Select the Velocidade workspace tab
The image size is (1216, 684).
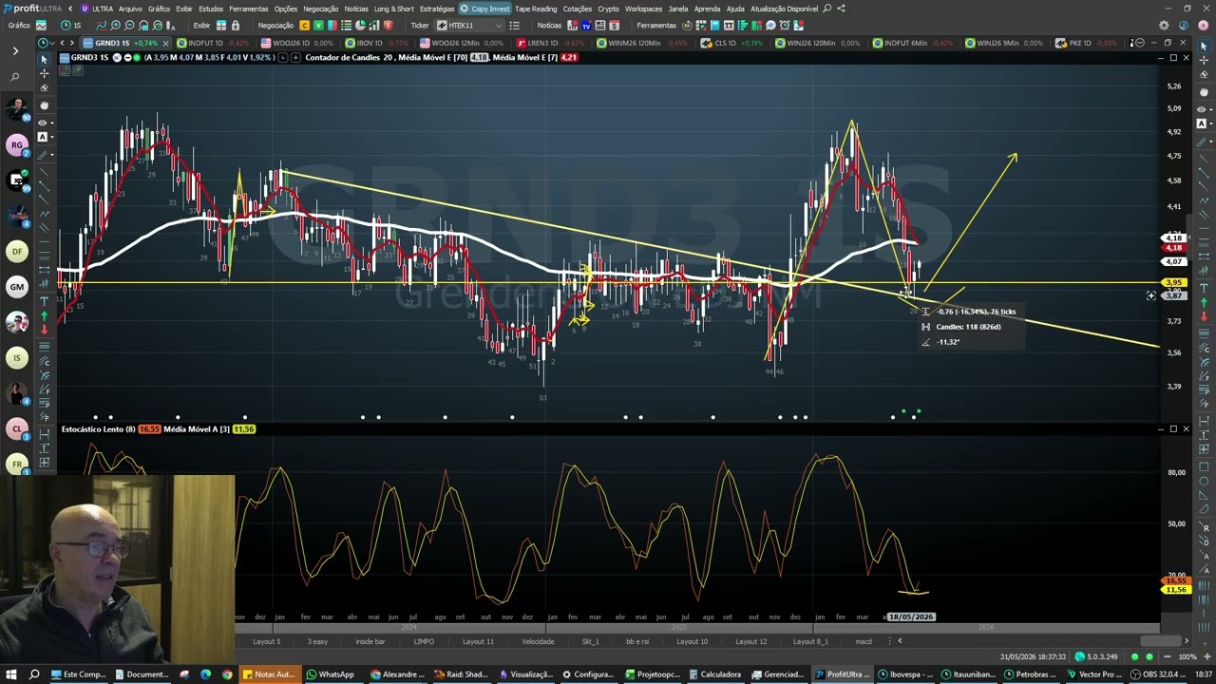[538, 641]
